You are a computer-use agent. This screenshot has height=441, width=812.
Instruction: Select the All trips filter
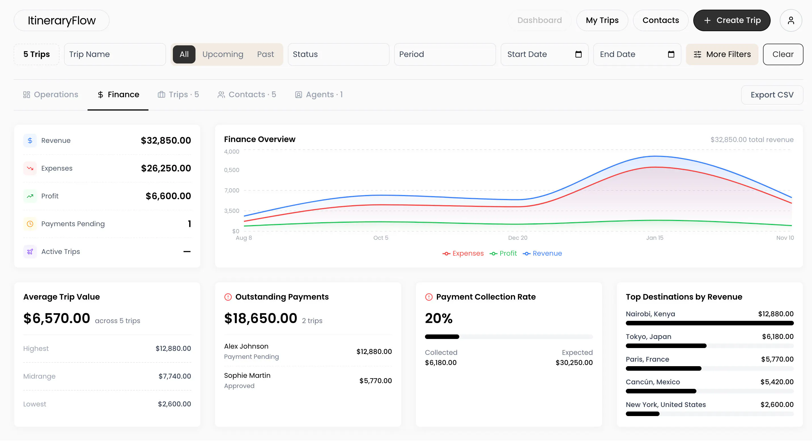[184, 54]
